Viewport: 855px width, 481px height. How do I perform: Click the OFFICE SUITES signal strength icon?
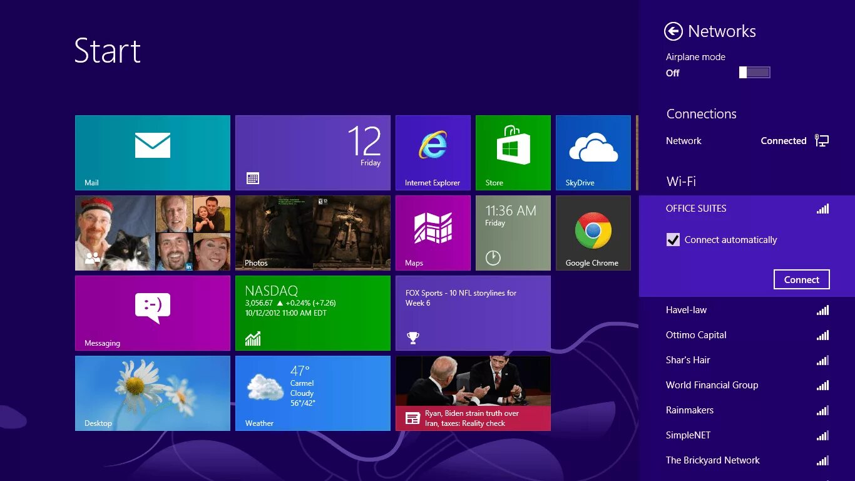(x=822, y=209)
